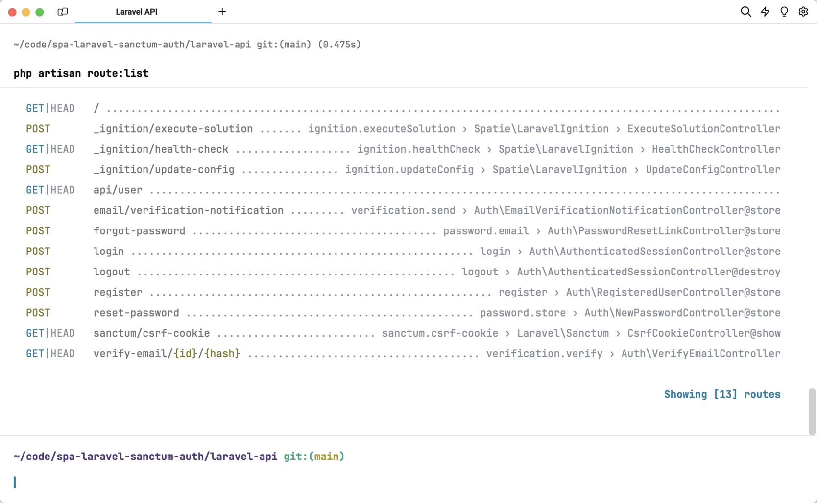Click the gear icon at top right
Image resolution: width=817 pixels, height=503 pixels.
[803, 11]
